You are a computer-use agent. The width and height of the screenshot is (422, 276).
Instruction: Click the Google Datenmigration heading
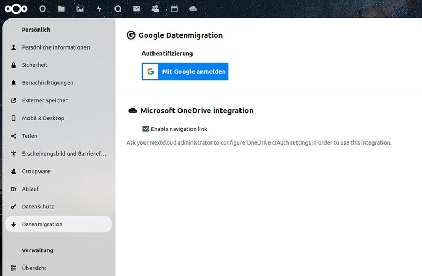coord(180,35)
